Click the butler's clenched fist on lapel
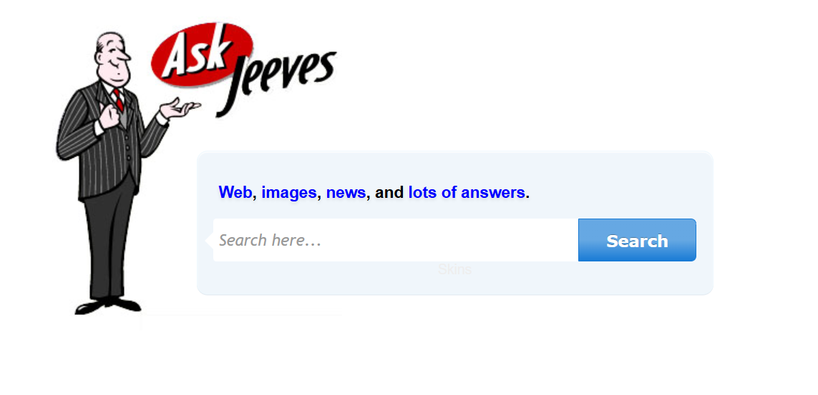The image size is (818, 395). coord(109,116)
